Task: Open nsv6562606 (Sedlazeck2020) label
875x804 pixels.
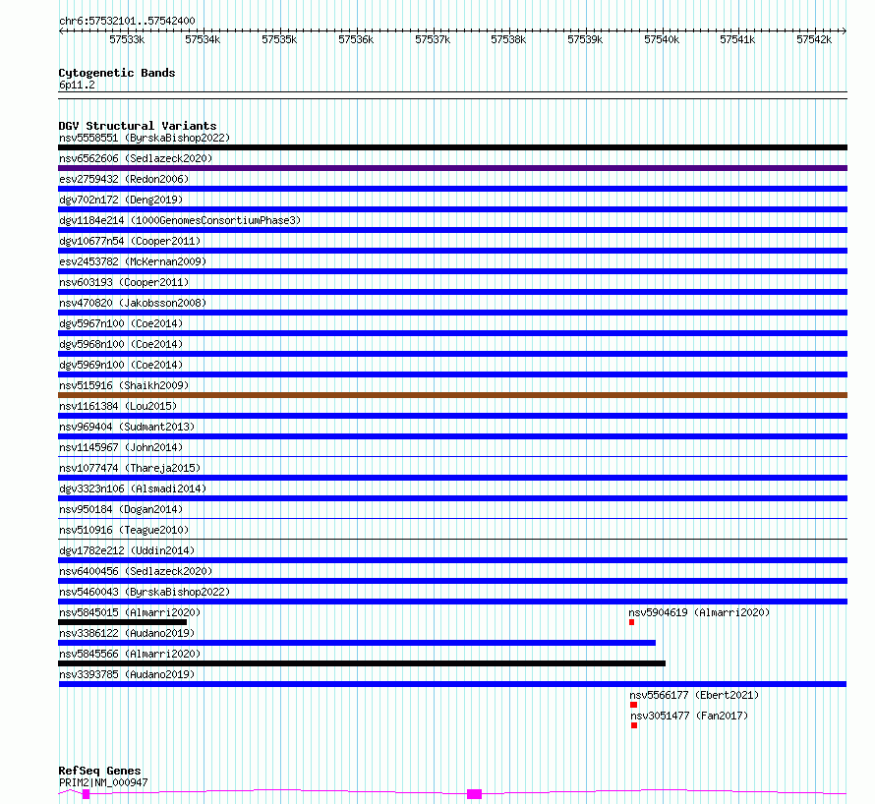Action: click(x=136, y=158)
